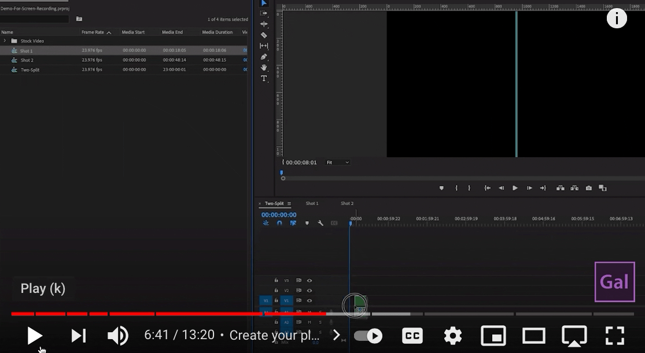
Task: Expand the Stock Video bin
Action: point(5,40)
